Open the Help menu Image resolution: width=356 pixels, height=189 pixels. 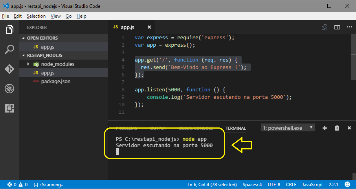(81, 16)
